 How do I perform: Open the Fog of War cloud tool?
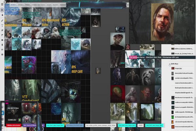point(2,40)
